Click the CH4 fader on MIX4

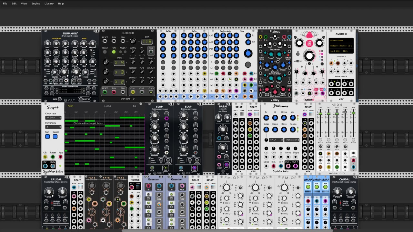345,111
